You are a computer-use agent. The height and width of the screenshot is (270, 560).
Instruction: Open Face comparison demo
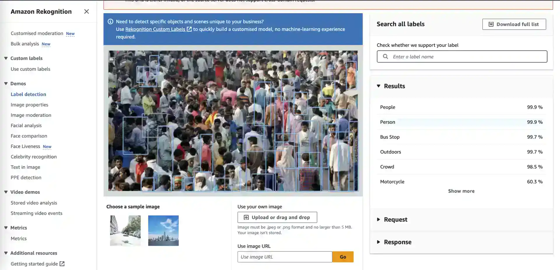pos(29,136)
